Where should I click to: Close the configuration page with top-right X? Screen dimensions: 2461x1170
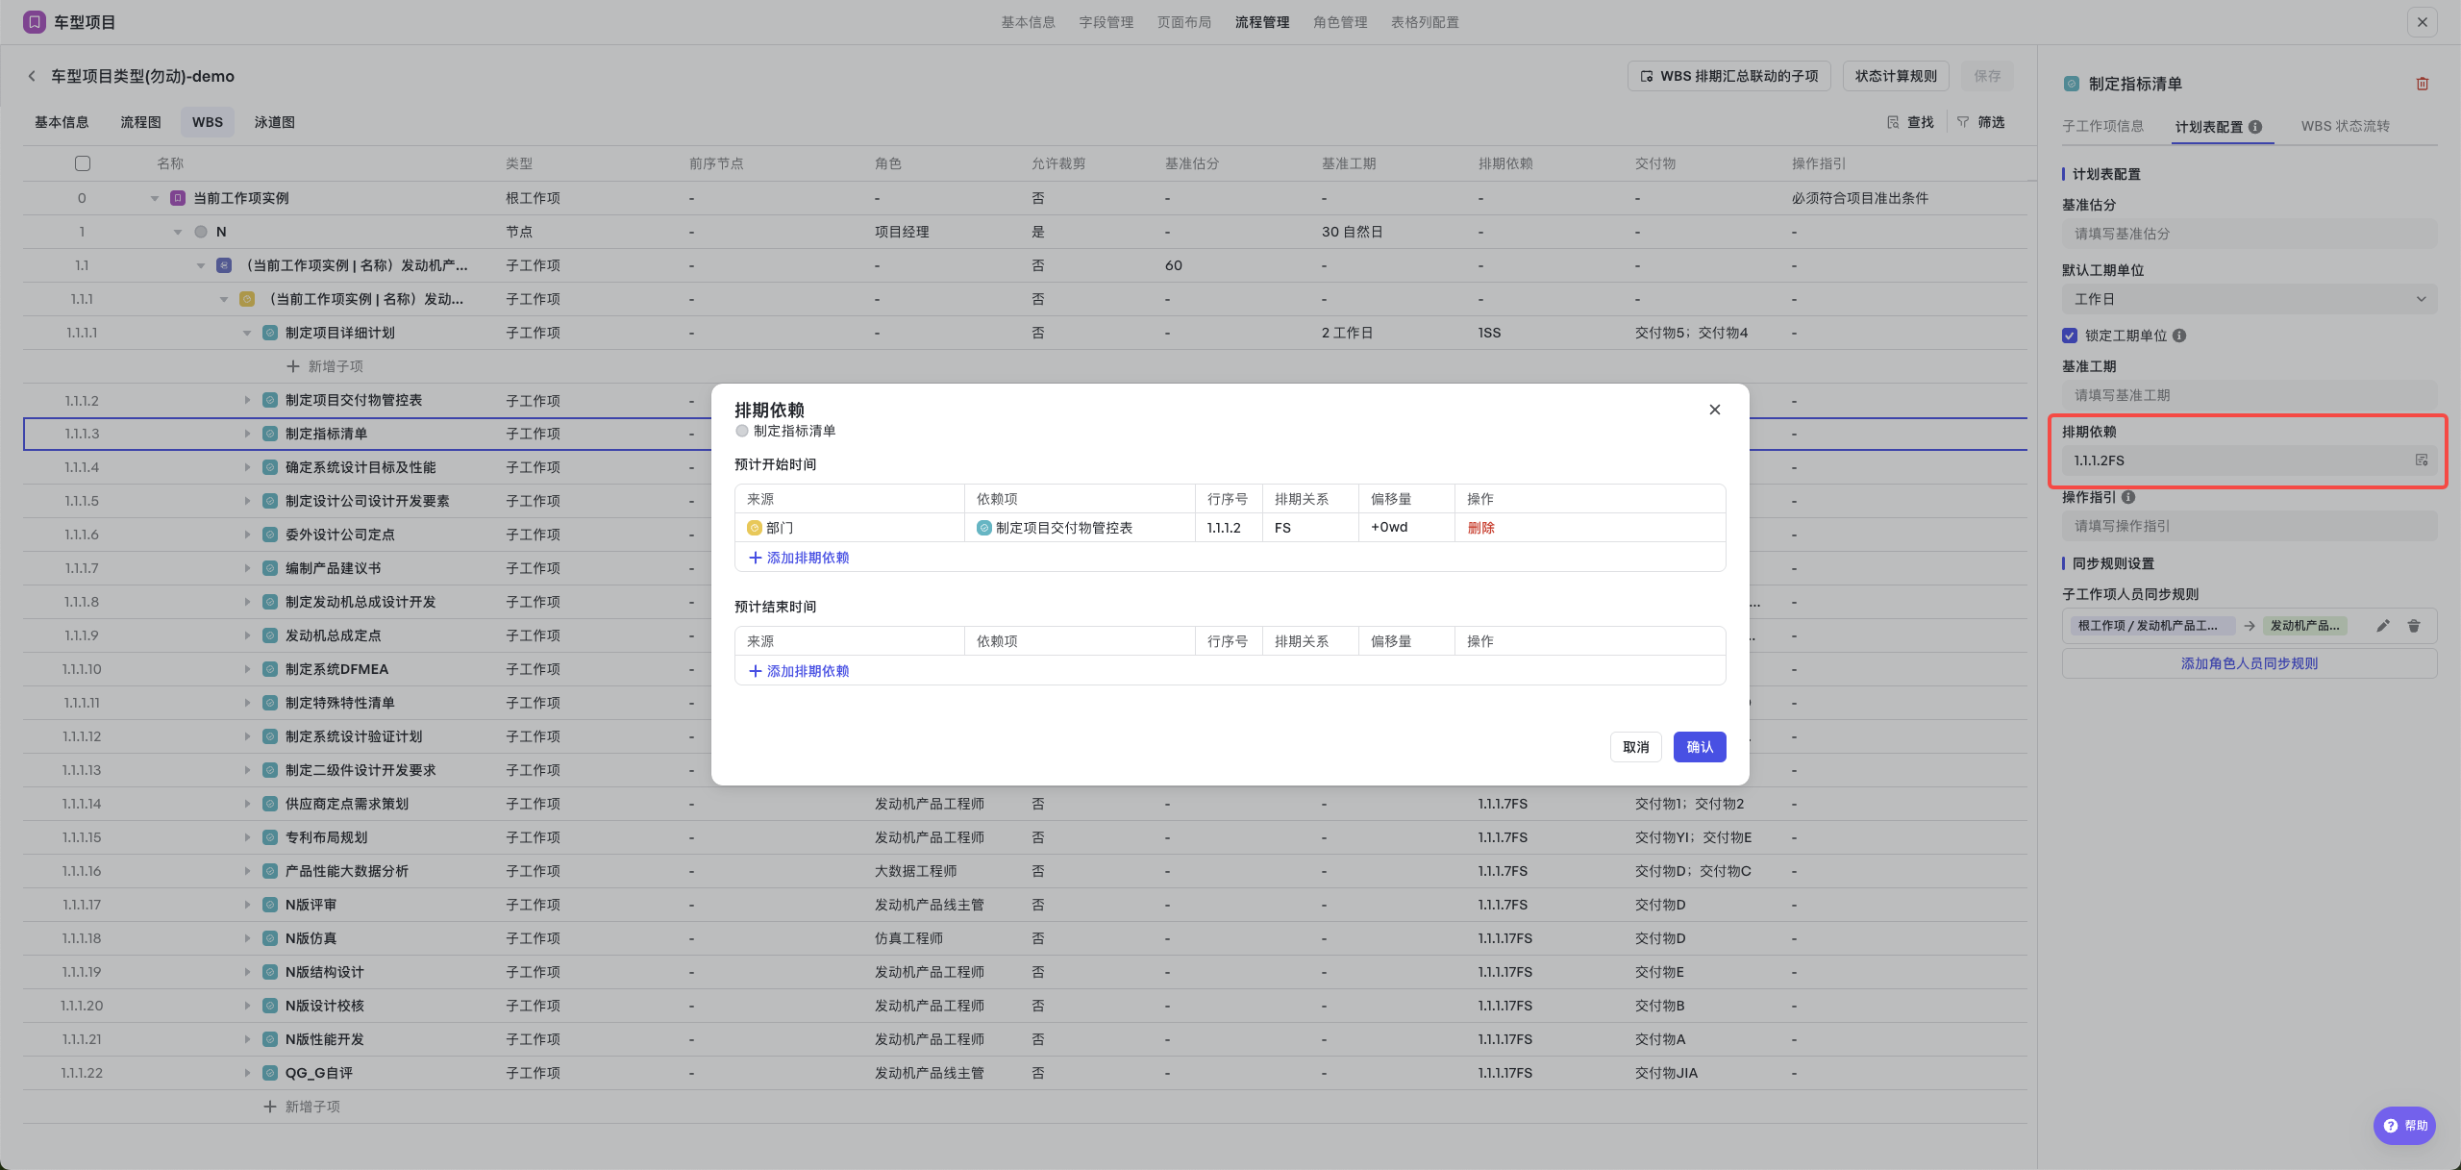pyautogui.click(x=2422, y=22)
